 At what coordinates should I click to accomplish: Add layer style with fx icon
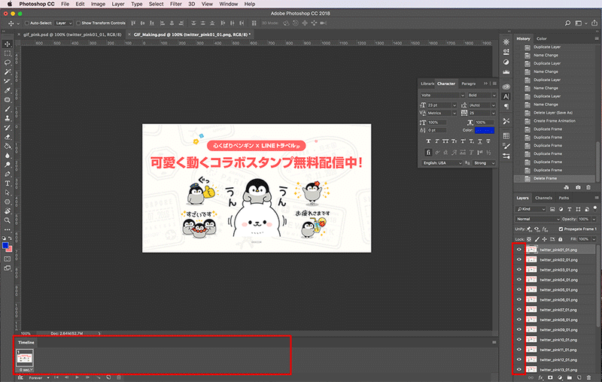point(540,377)
